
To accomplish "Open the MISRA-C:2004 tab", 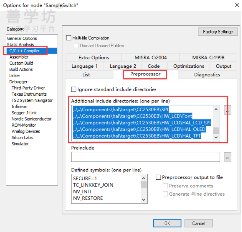I will coord(150,58).
